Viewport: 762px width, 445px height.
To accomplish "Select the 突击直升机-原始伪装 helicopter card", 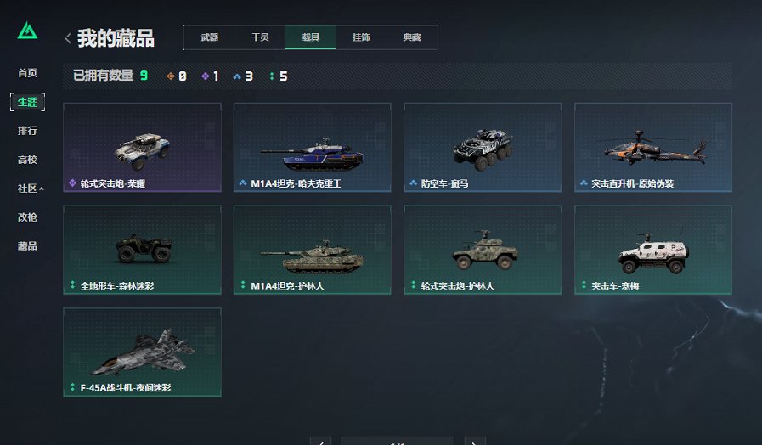I will pos(653,147).
